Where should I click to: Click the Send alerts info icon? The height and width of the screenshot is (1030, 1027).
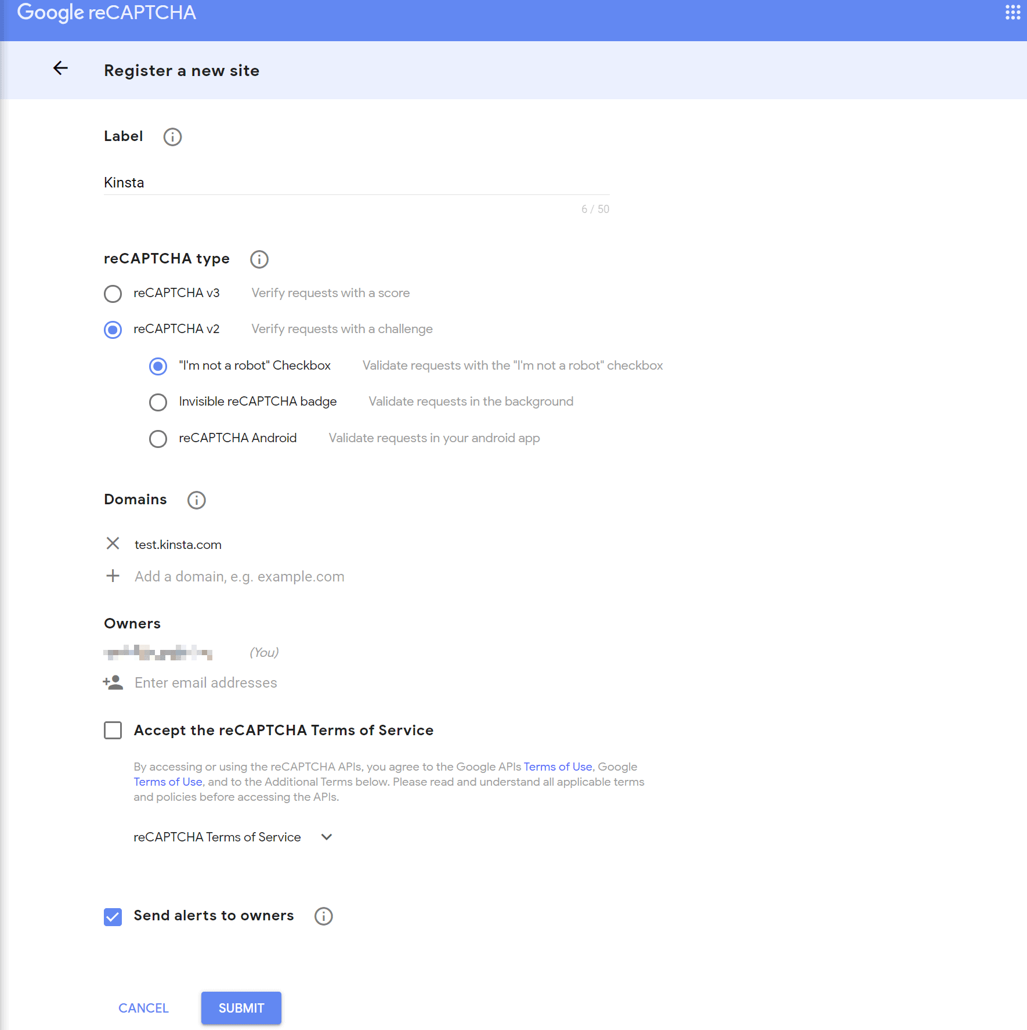pos(323,916)
